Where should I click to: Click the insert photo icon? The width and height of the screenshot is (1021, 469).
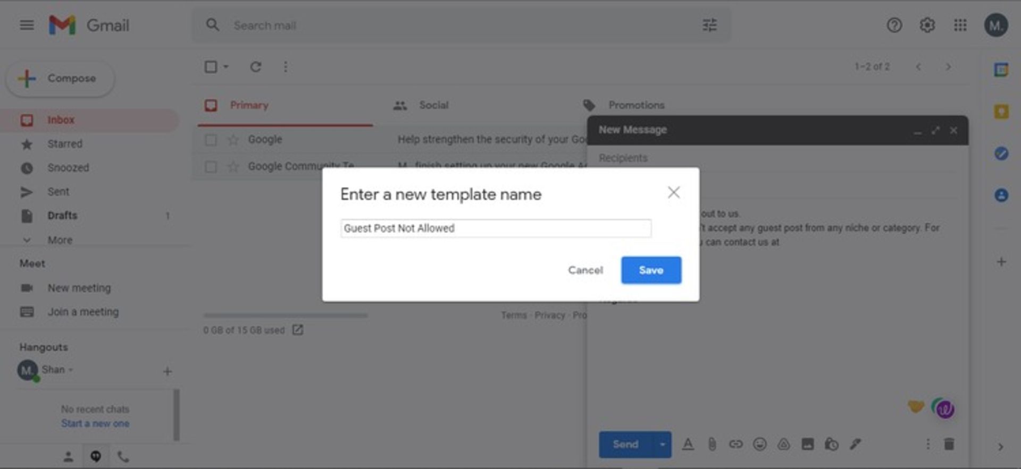tap(807, 444)
